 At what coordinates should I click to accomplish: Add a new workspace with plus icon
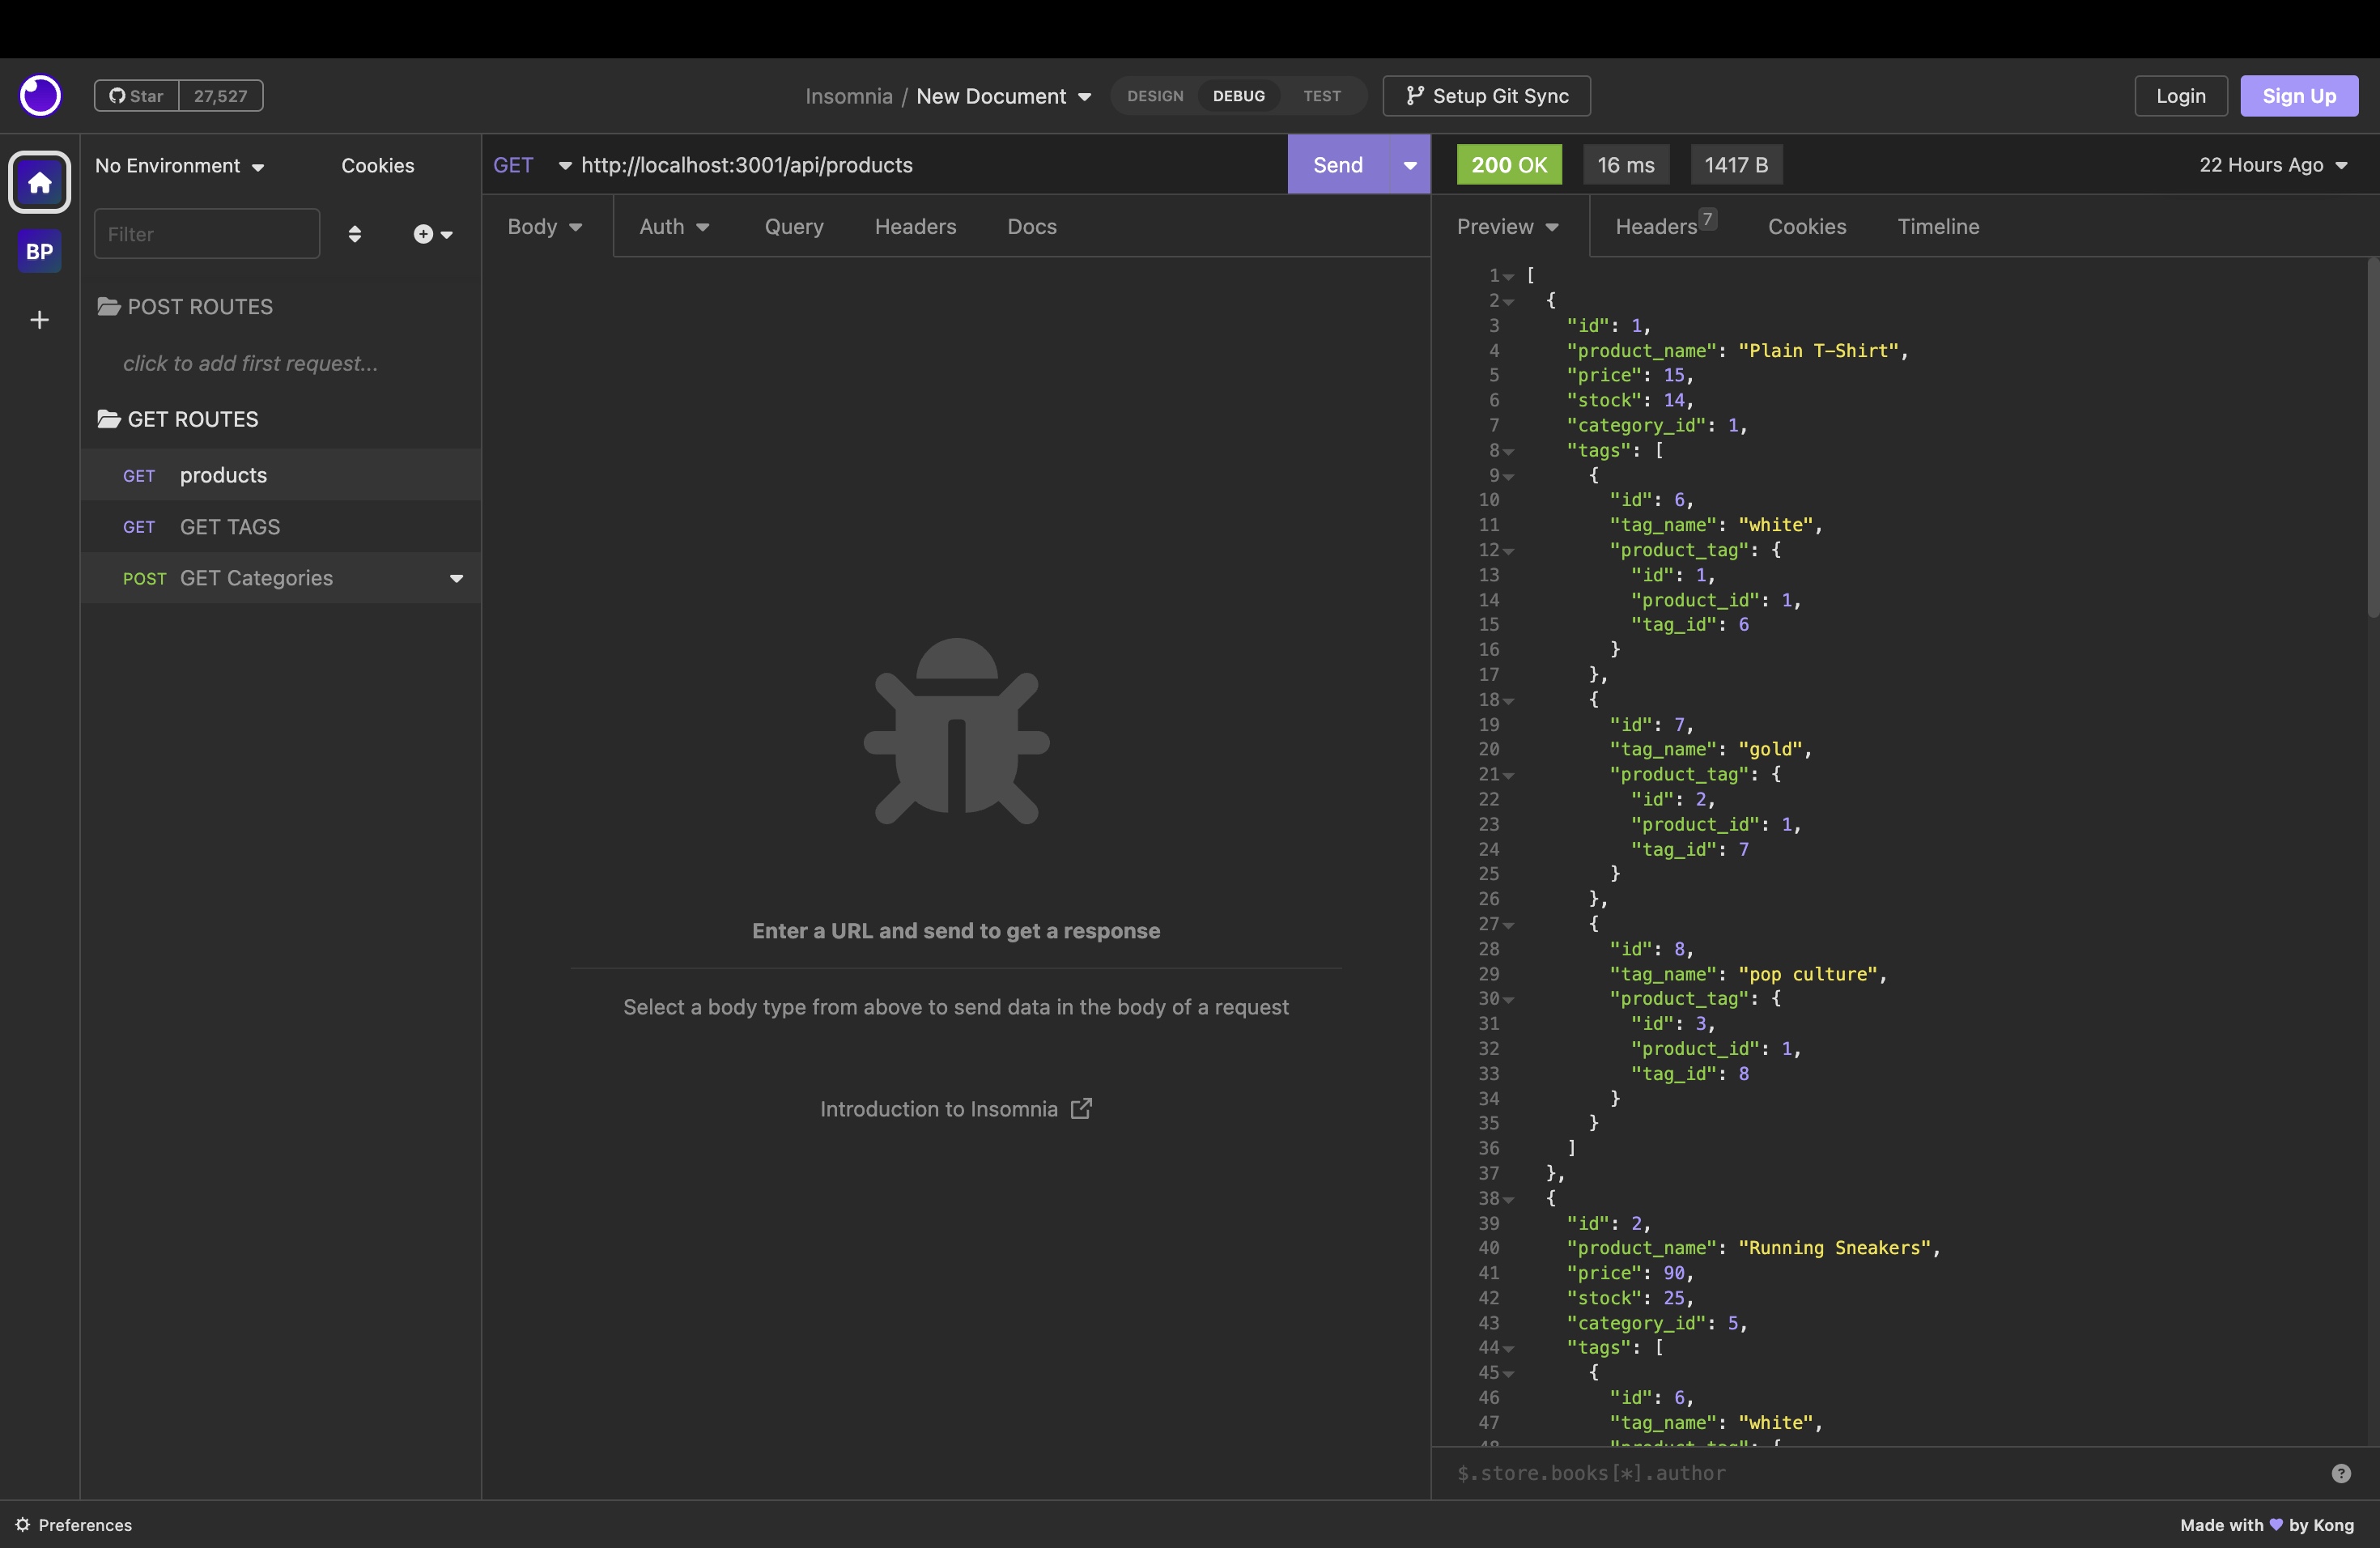coord(40,320)
